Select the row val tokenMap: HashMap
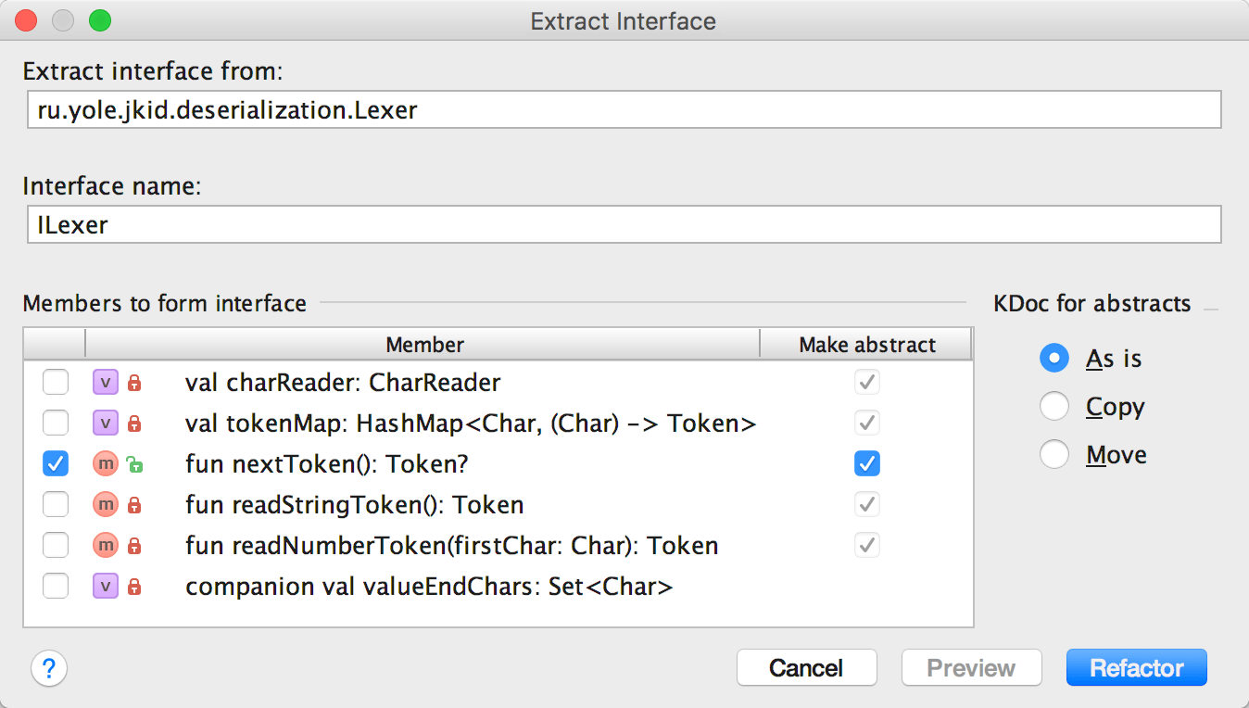This screenshot has height=708, width=1249. coord(498,423)
